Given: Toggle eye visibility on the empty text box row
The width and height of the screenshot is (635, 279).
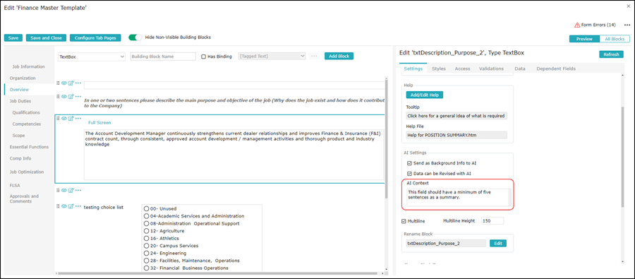Looking at the screenshot, I should [x=64, y=83].
